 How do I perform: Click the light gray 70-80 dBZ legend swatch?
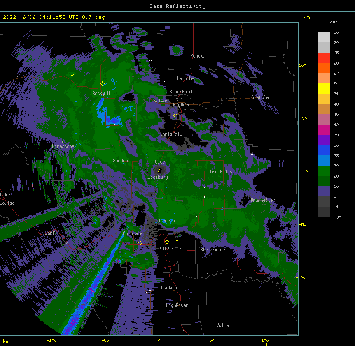[x=324, y=37]
